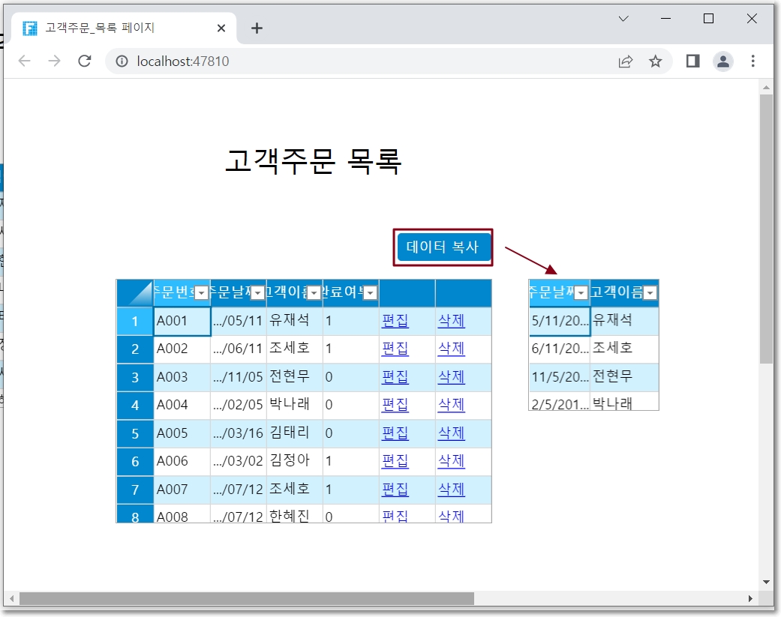781x617 pixels.
Task: Open the Chrome three-dot menu
Action: tap(752, 61)
